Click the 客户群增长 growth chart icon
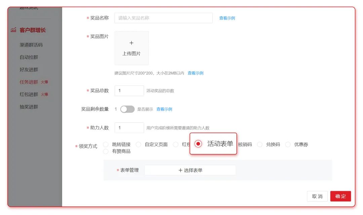363x215 pixels. [12, 30]
